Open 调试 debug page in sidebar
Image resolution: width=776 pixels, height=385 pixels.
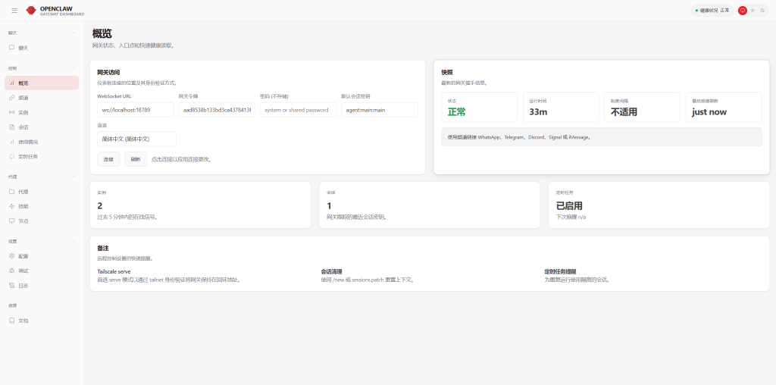pyautogui.click(x=23, y=271)
